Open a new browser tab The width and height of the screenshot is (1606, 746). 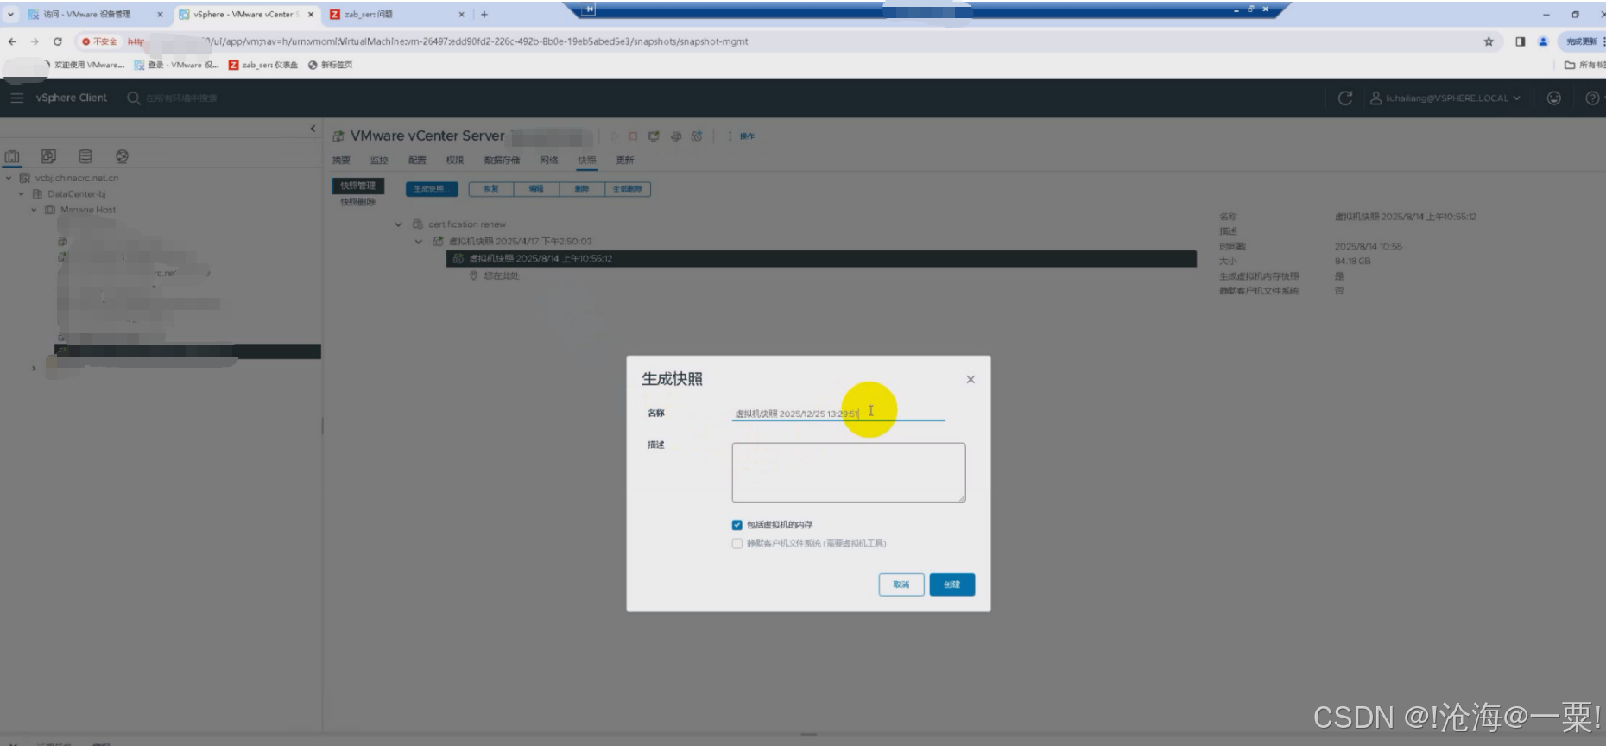(x=484, y=15)
